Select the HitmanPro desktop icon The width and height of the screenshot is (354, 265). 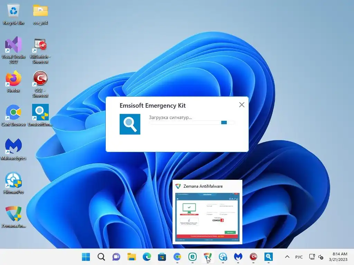tap(13, 183)
